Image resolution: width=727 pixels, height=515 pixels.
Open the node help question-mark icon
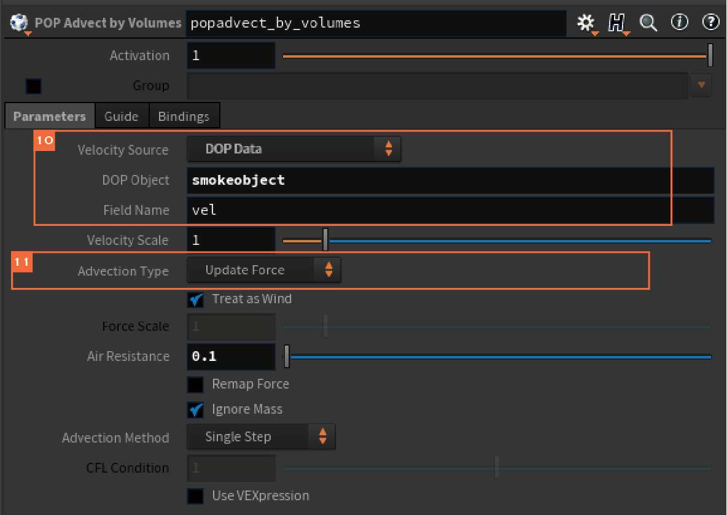(x=710, y=21)
